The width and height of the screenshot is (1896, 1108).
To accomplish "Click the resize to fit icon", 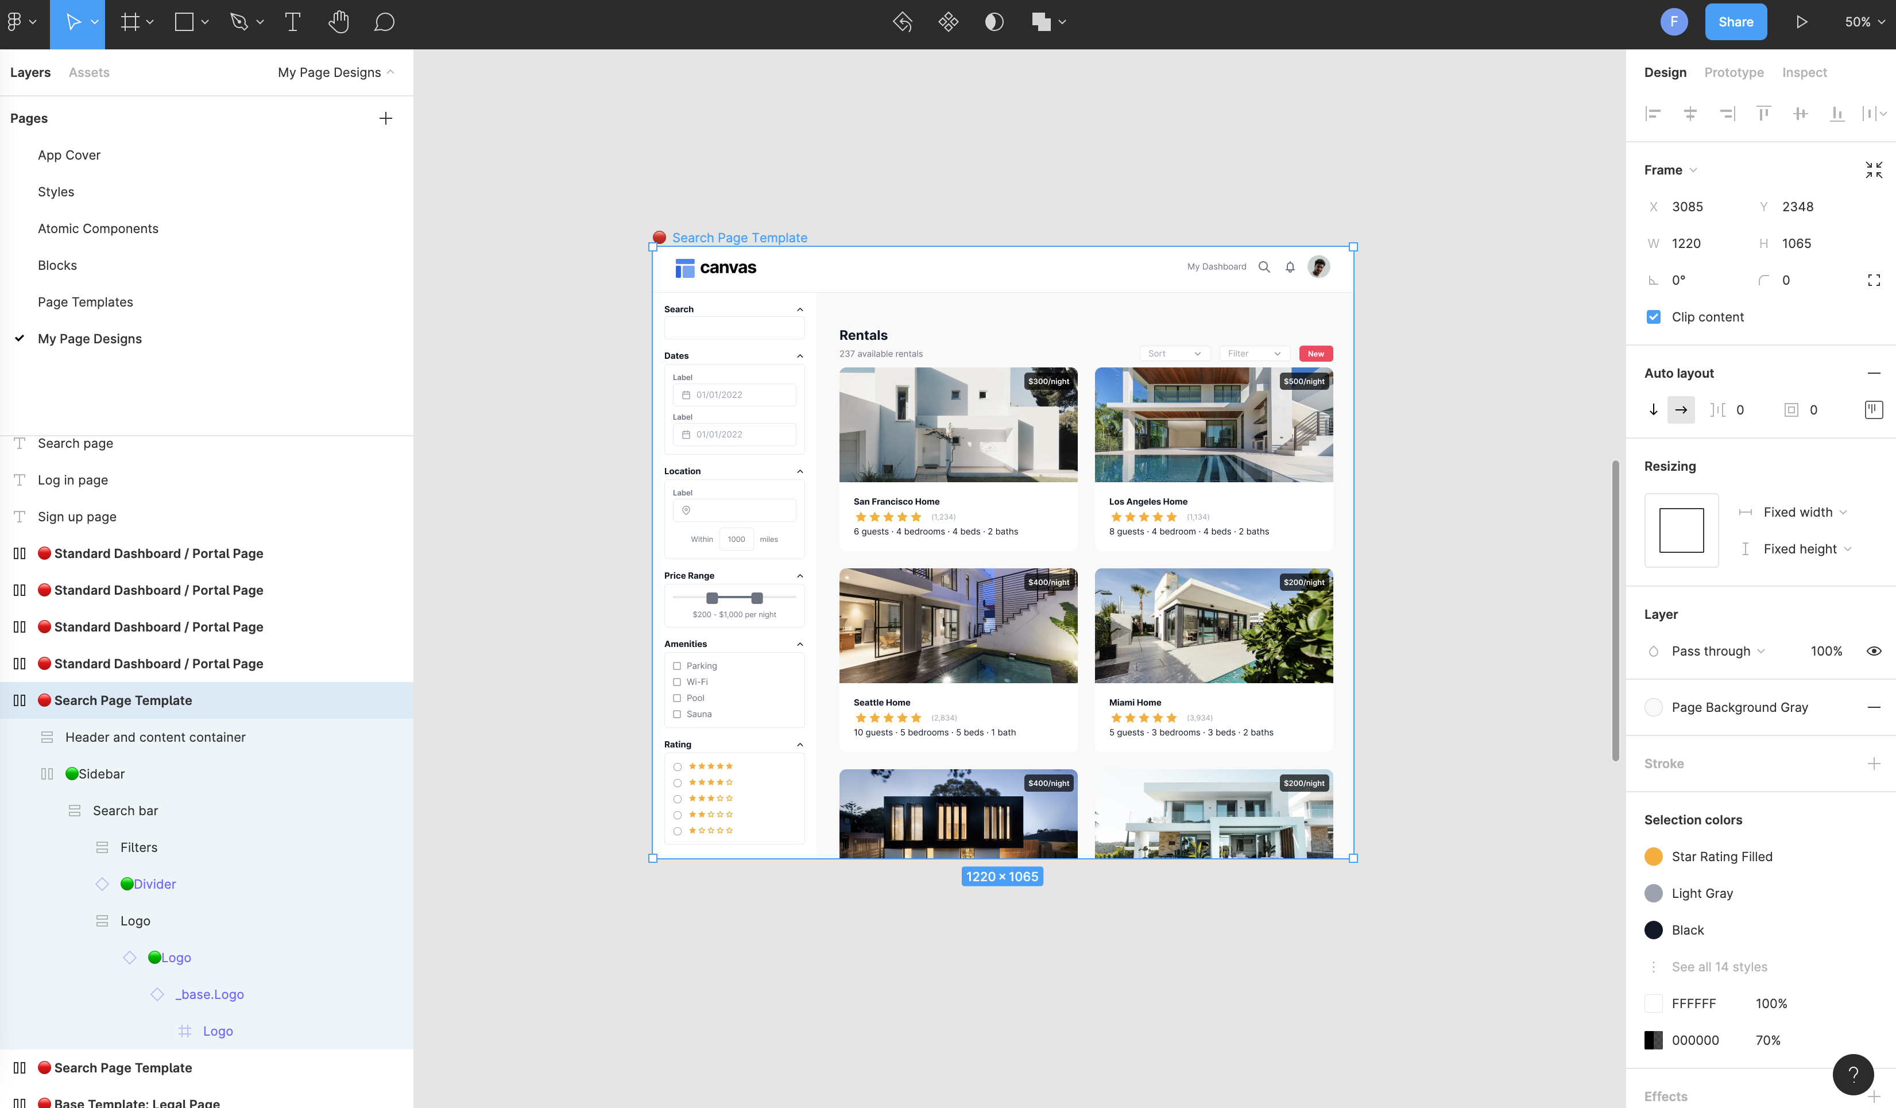I will click(x=1874, y=170).
